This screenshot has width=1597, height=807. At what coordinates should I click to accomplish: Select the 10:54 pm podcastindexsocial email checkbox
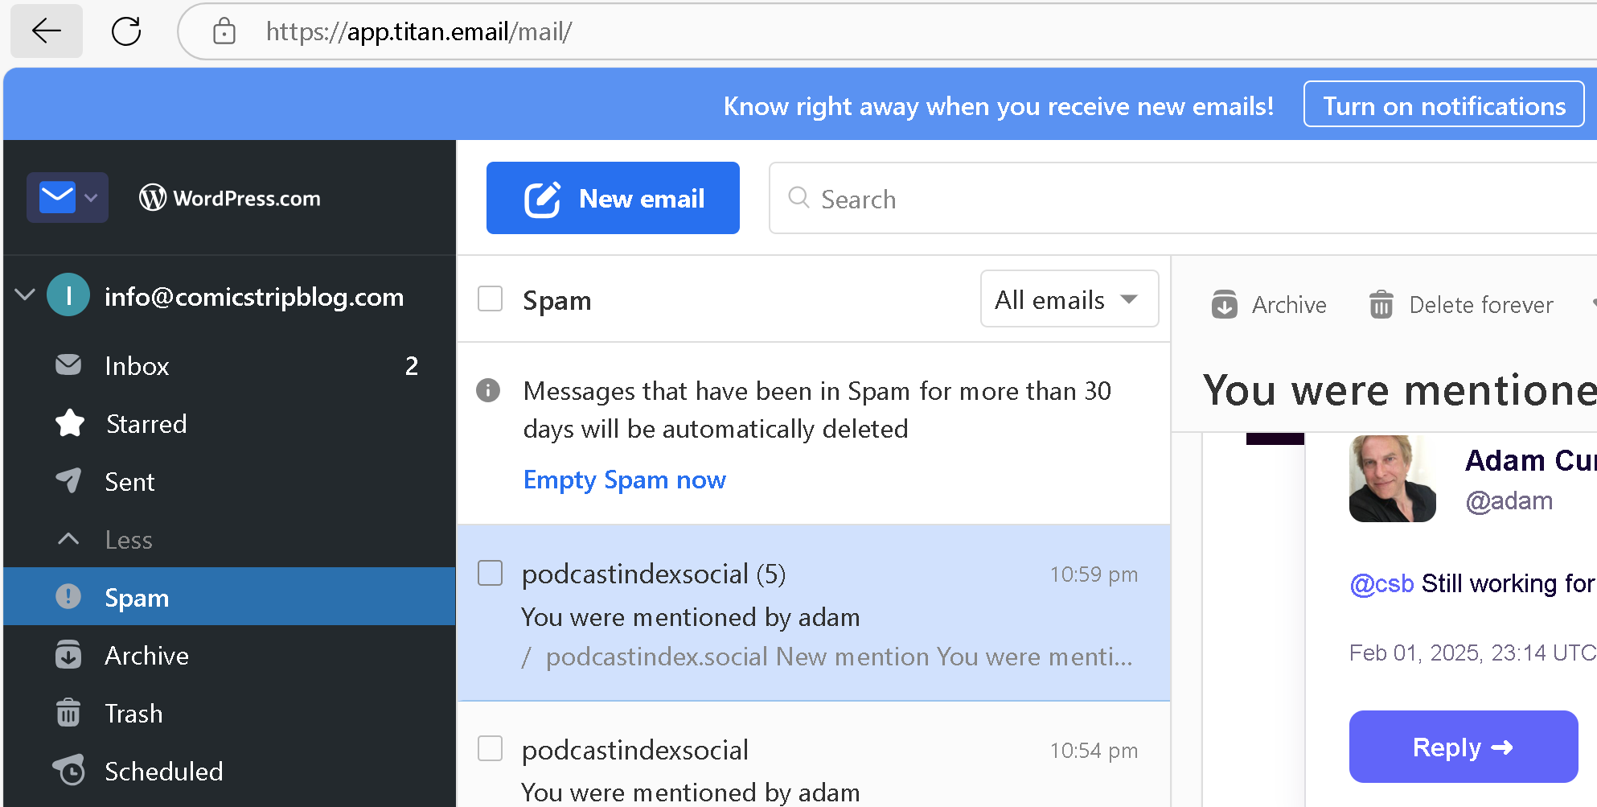(491, 749)
